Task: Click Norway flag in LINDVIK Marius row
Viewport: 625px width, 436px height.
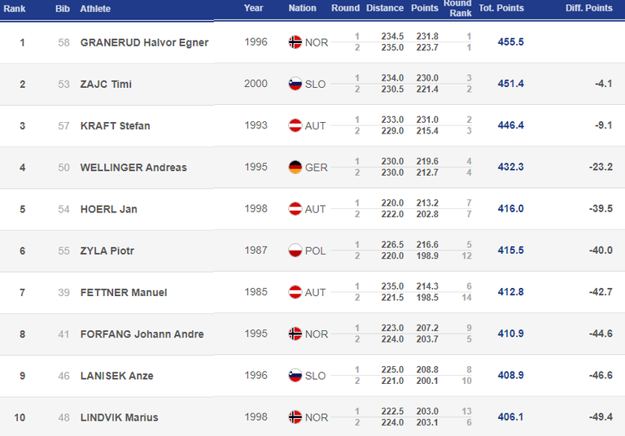Action: [295, 416]
